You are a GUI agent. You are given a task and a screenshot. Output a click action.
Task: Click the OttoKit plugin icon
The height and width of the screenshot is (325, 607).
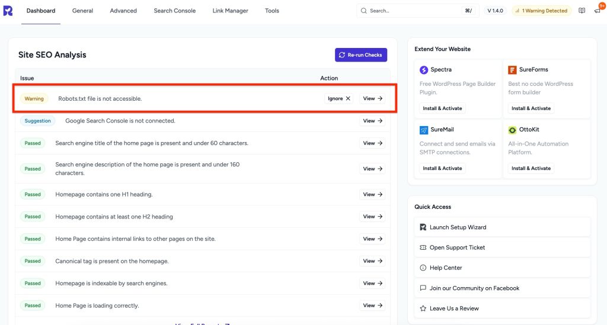point(512,130)
